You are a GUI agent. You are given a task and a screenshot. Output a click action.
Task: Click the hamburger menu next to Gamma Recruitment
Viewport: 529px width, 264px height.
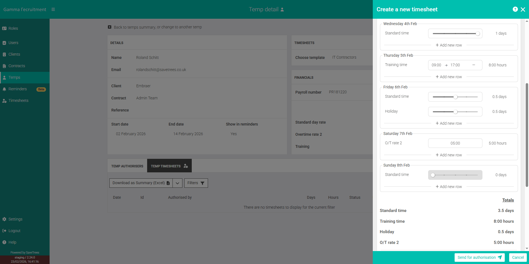click(53, 9)
